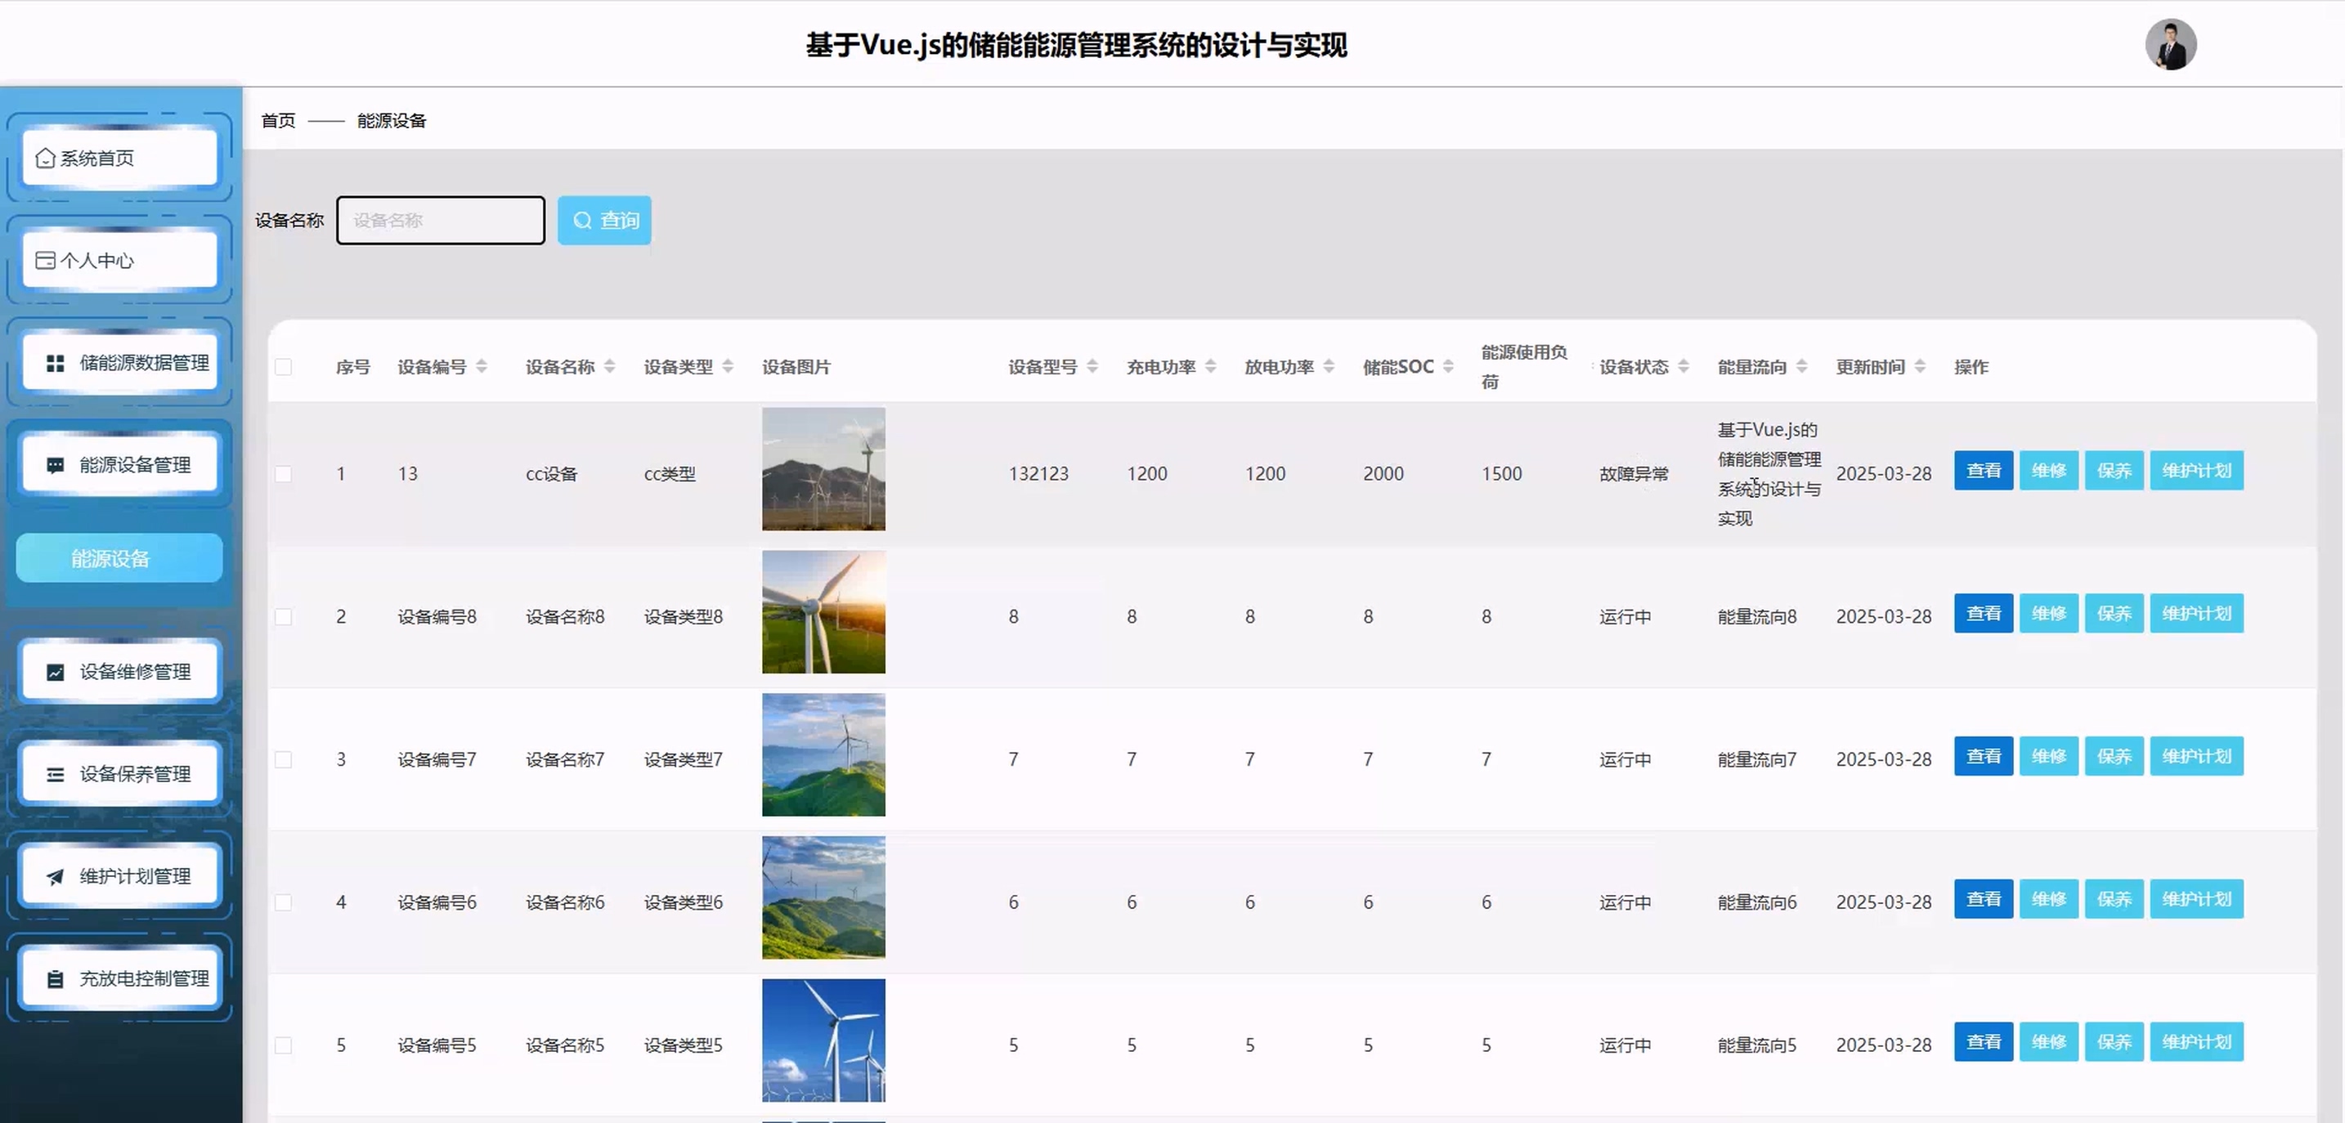Focus the 设备名称 search input field

(x=441, y=220)
